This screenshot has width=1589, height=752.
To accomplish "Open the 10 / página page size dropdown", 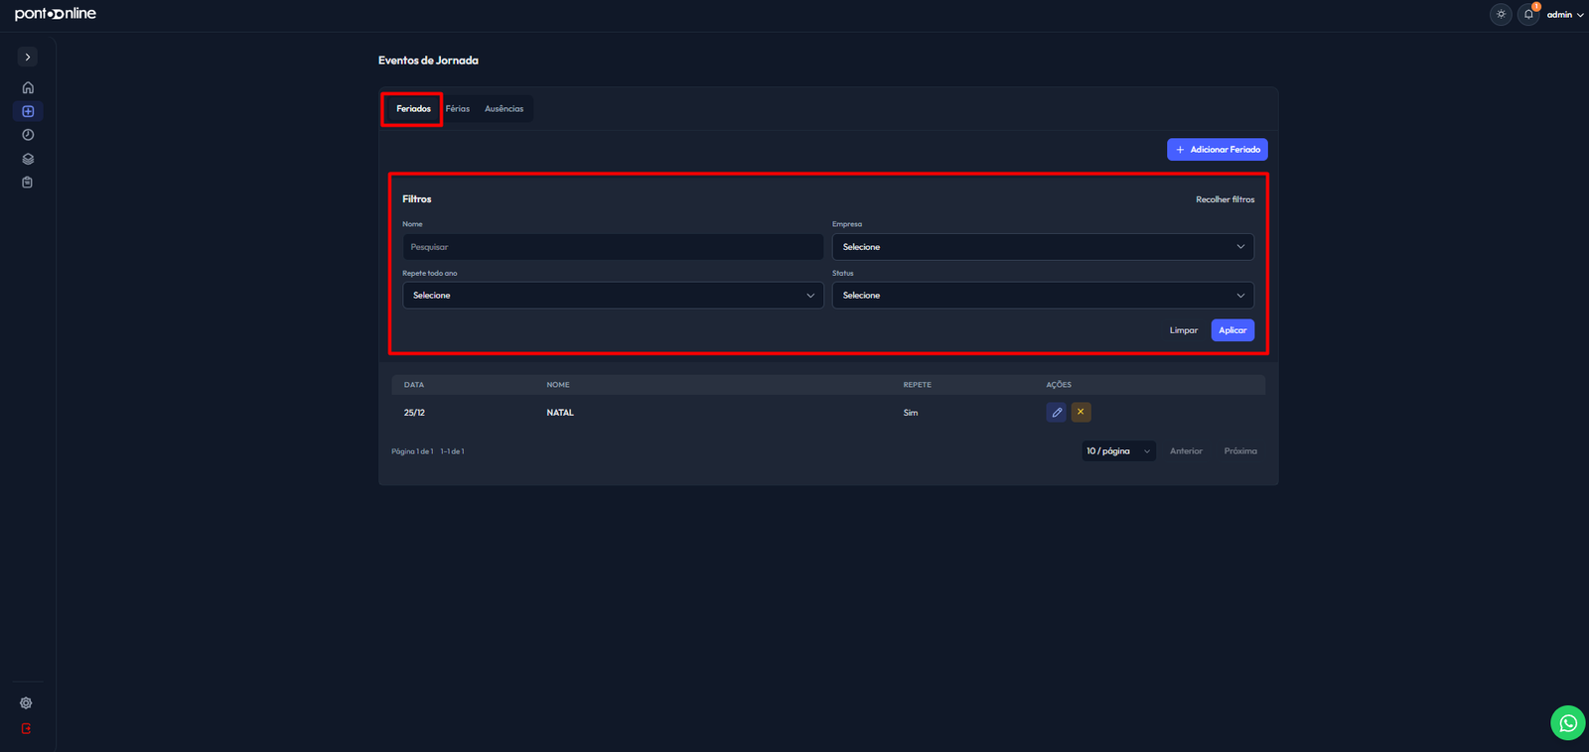I will tap(1118, 451).
